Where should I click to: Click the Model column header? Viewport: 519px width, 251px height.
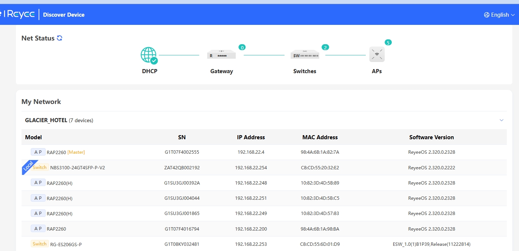click(33, 137)
